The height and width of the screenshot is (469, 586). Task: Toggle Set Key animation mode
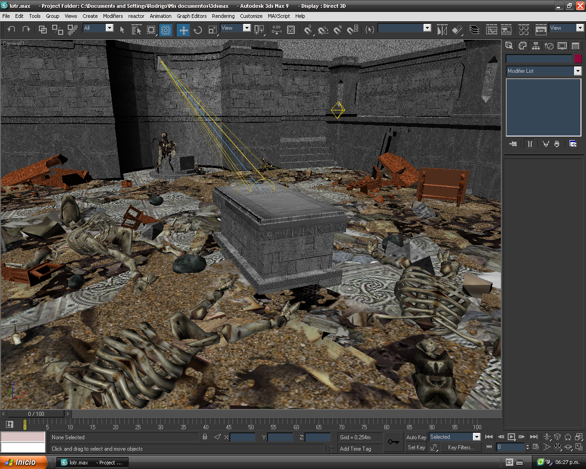[416, 447]
